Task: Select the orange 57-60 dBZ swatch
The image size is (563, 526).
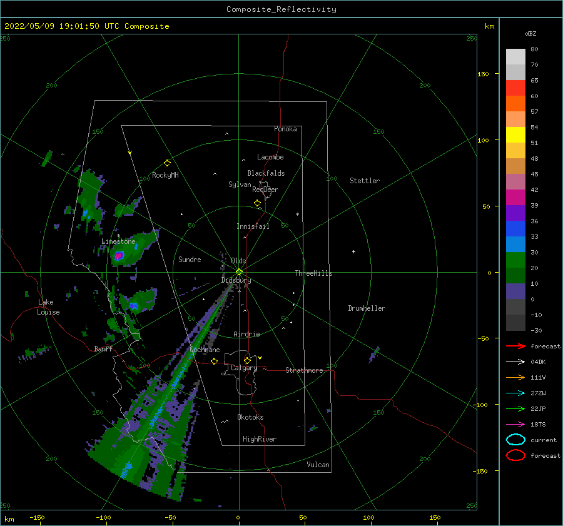Action: 515,104
